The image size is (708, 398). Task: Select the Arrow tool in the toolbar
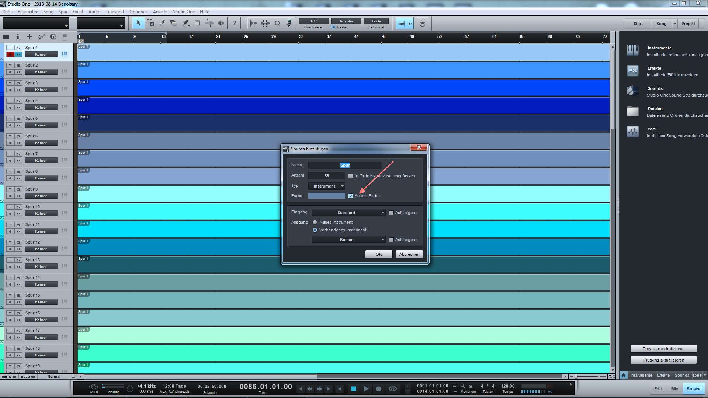tap(138, 23)
